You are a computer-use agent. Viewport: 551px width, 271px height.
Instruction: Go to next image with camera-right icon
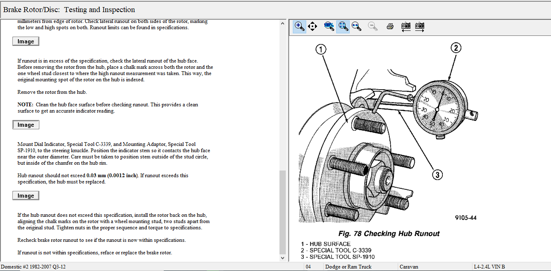[x=420, y=27]
